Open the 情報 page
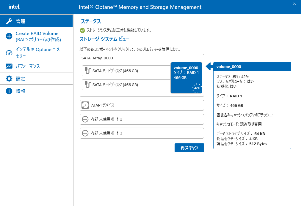Image resolution: width=301 pixels, height=206 pixels. click(36, 91)
